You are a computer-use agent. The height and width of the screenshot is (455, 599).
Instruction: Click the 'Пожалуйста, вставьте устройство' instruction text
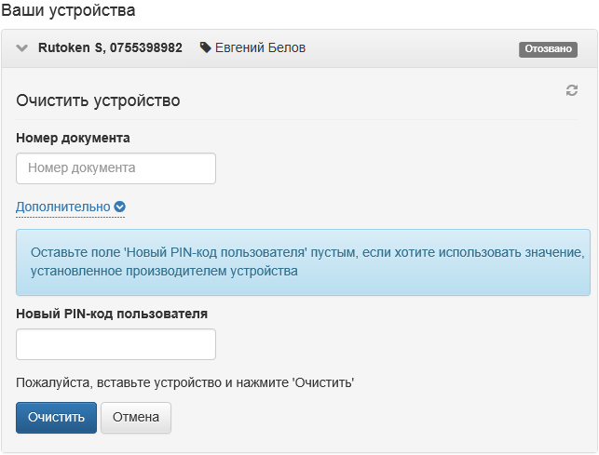pos(185,381)
